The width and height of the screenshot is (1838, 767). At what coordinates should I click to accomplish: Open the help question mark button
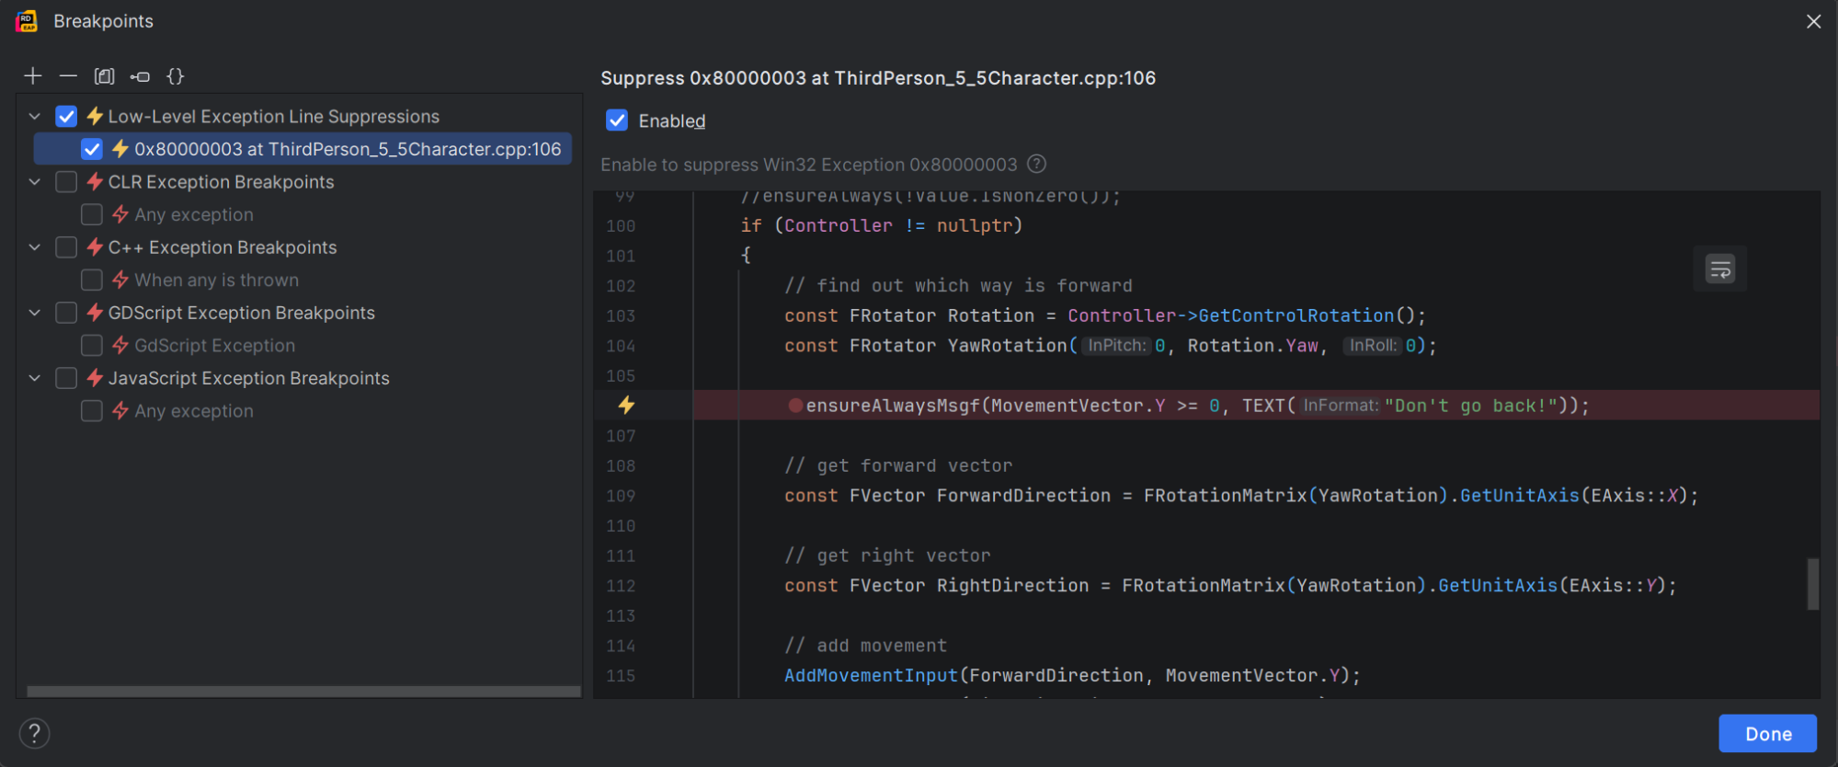[34, 733]
